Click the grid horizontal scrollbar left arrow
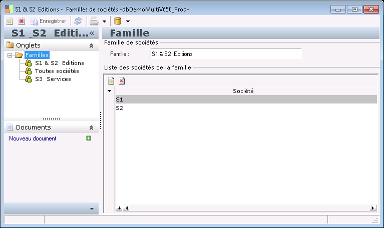This screenshot has height=228, width=384. (127, 208)
